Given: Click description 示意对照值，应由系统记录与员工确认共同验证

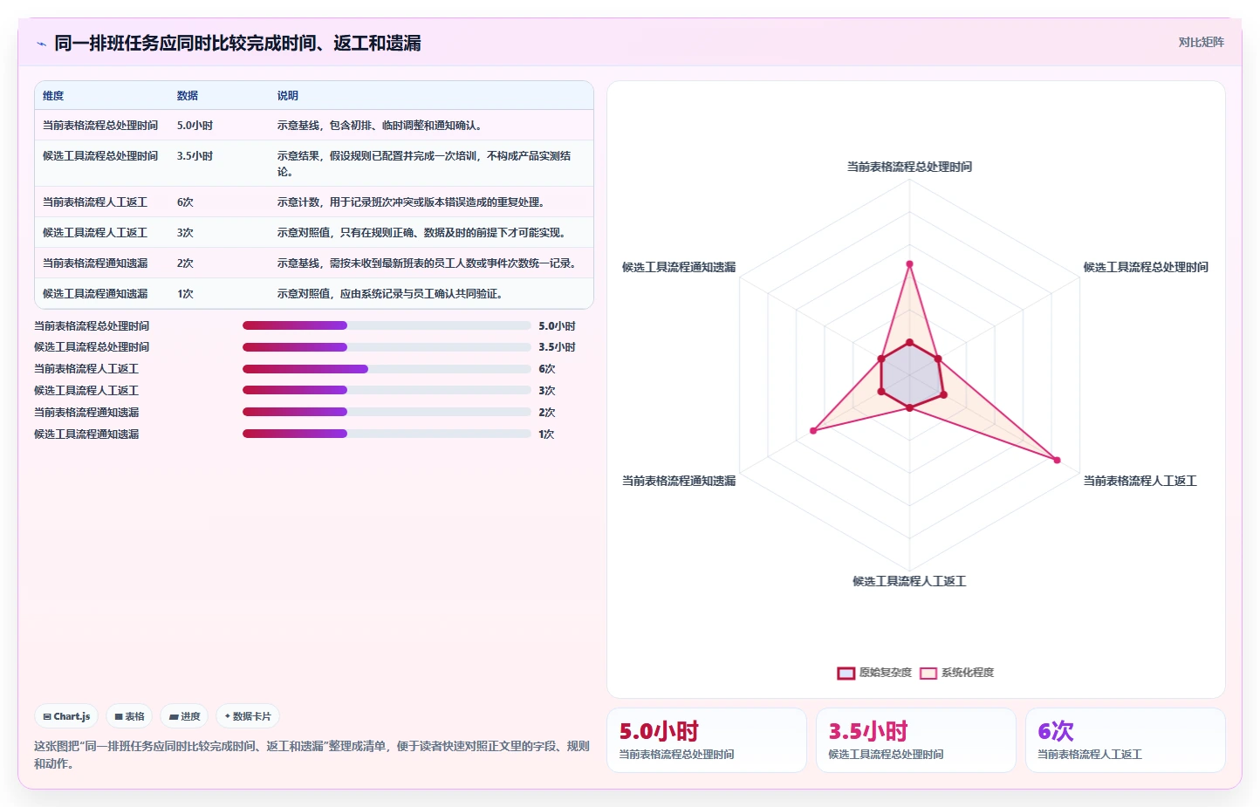Looking at the screenshot, I should [x=390, y=294].
